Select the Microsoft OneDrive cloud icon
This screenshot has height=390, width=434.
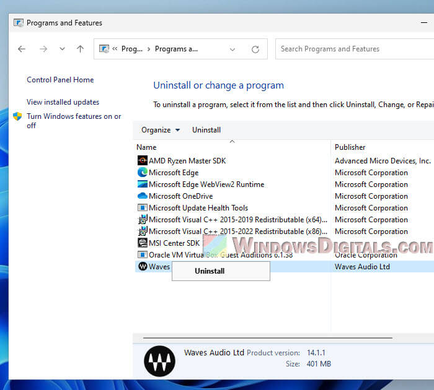[142, 196]
